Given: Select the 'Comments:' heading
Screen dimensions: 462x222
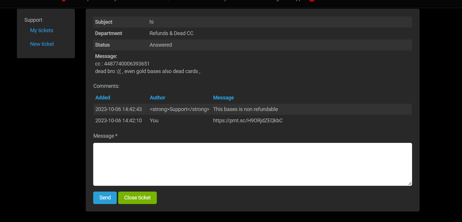Looking at the screenshot, I should click(106, 86).
